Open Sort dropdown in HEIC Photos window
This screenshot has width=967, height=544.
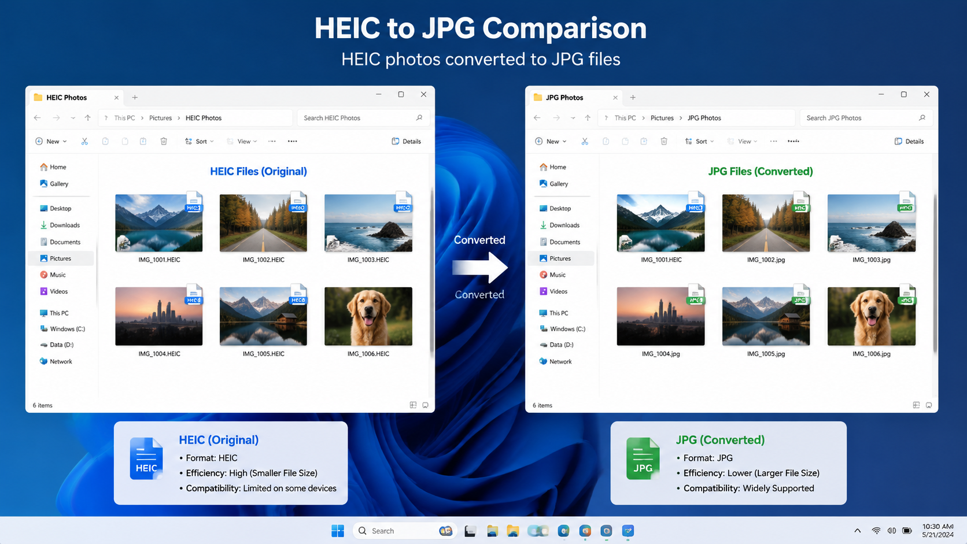200,141
